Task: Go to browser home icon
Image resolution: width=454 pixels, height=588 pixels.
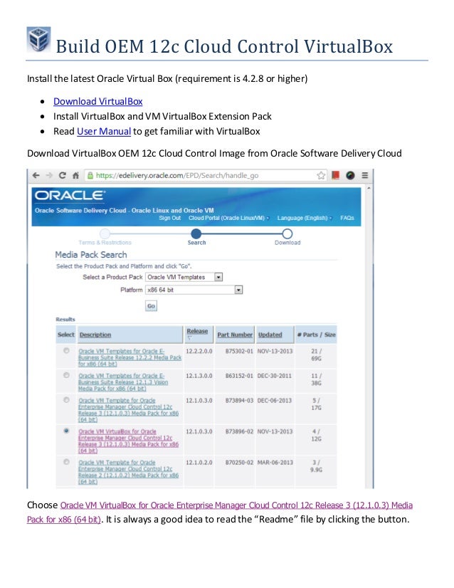Action: (75, 175)
